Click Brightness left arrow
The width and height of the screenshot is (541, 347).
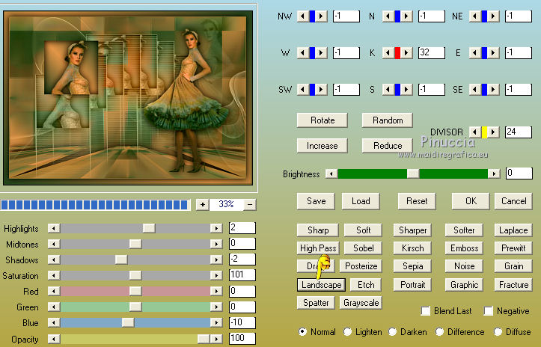(x=331, y=173)
